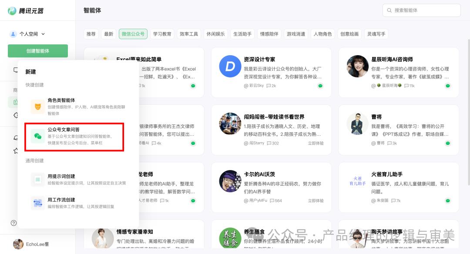Open the 学习教育 category tab
Image resolution: width=470 pixels, height=254 pixels.
coord(162,34)
